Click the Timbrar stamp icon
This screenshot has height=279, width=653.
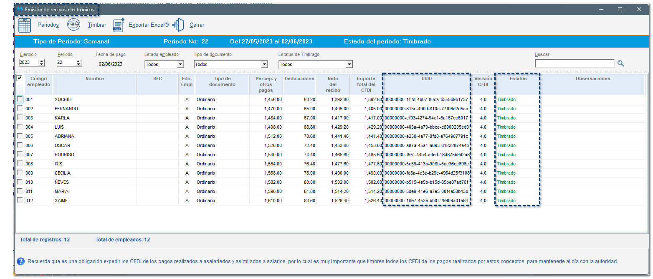(x=74, y=25)
